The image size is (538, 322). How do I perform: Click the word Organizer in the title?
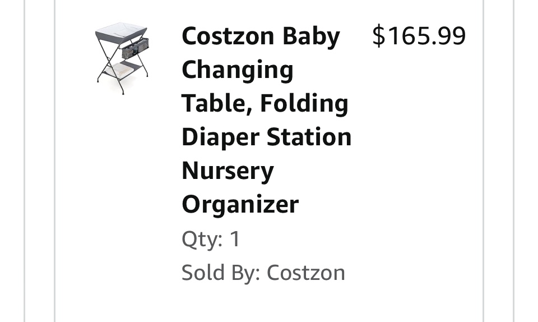(240, 205)
